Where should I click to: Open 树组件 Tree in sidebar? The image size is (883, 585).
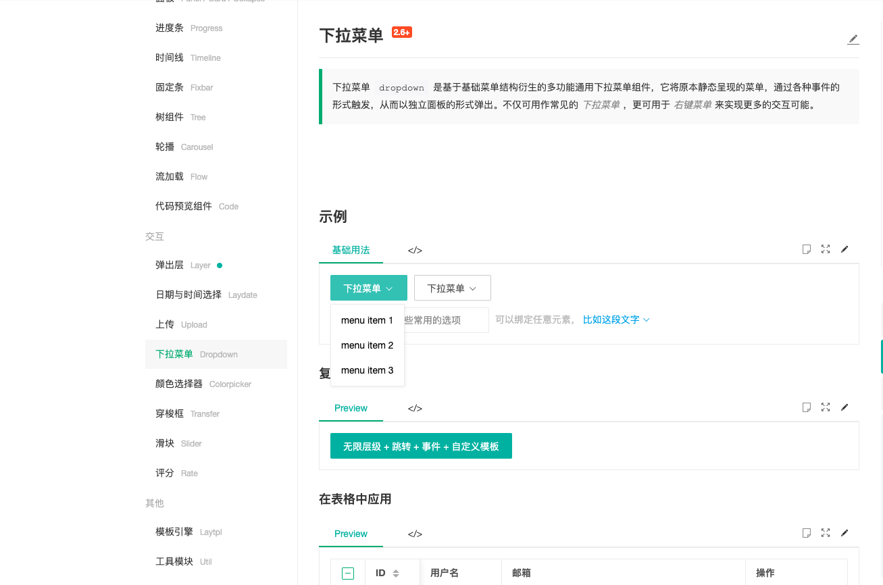(x=216, y=117)
